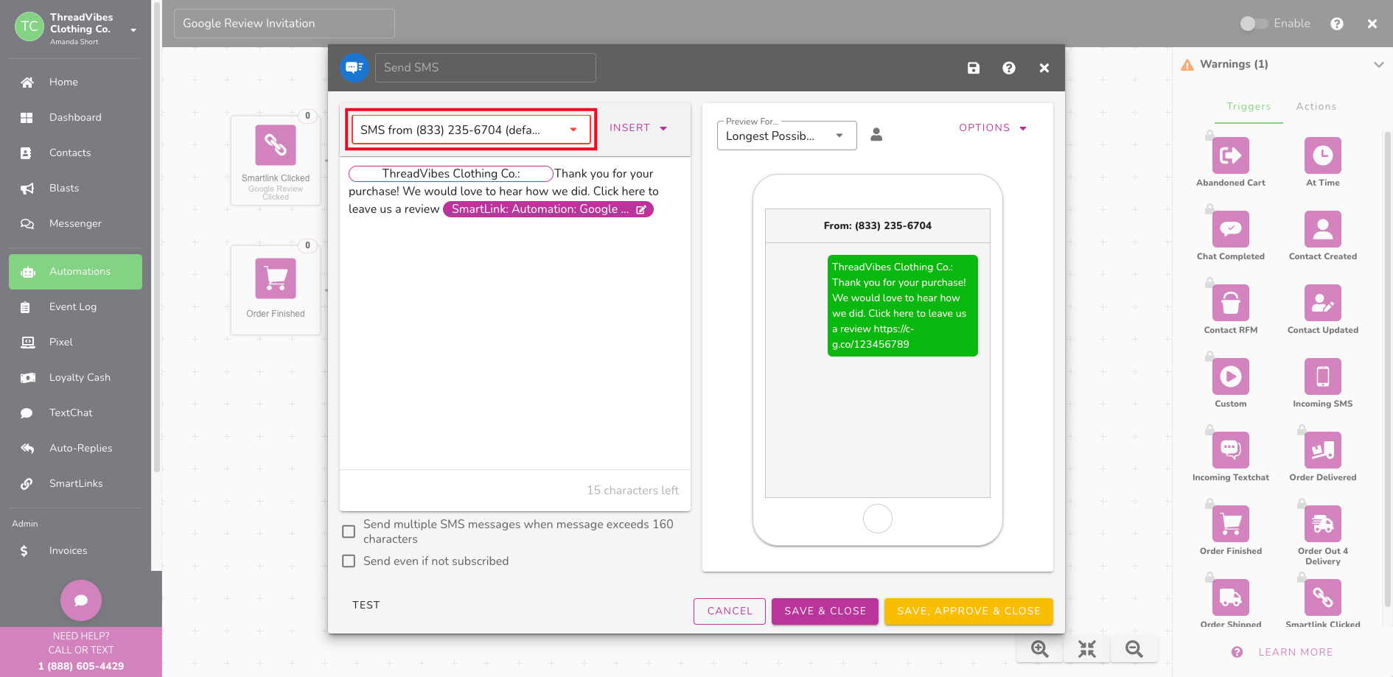Screen dimensions: 1393x677
Task: Select the Incoming SMS trigger icon
Action: [1322, 376]
